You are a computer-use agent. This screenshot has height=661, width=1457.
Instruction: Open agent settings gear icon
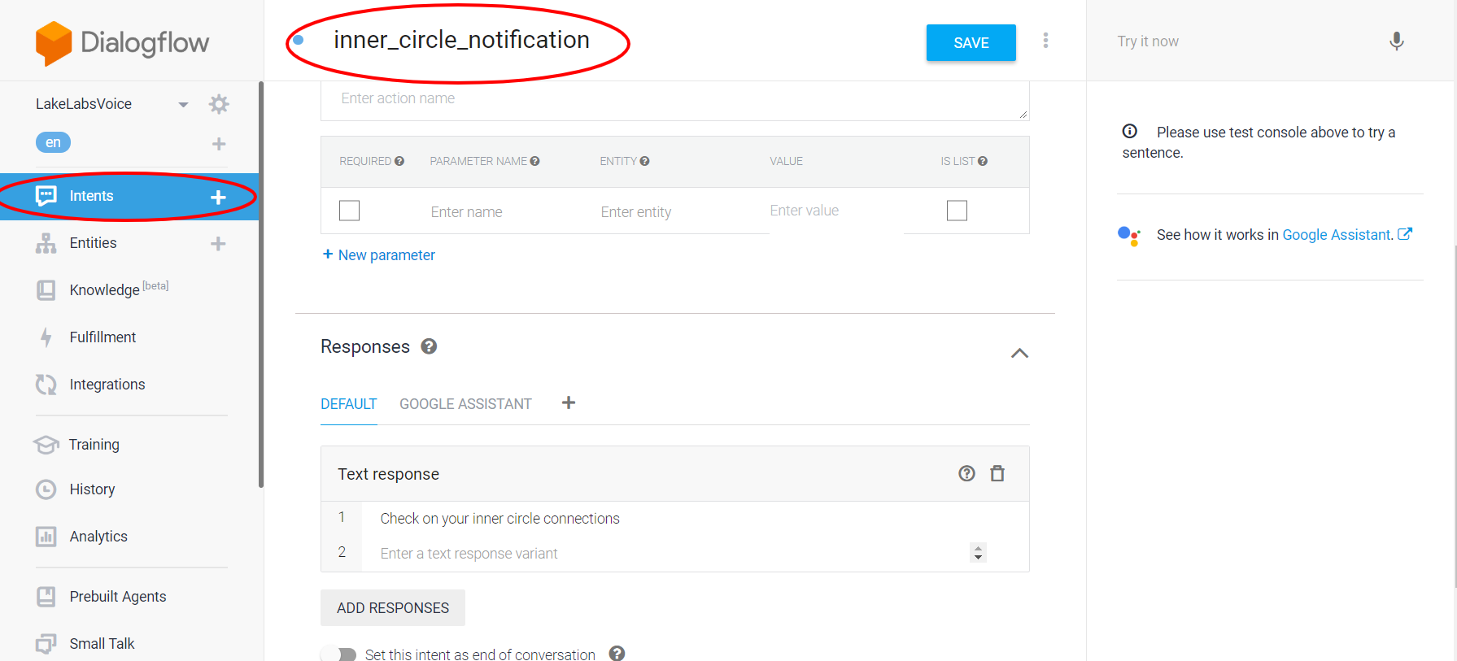pos(219,104)
